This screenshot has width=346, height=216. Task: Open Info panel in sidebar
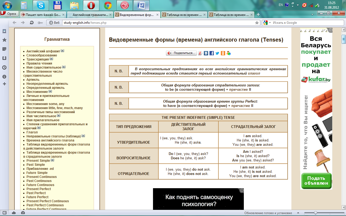[4, 77]
